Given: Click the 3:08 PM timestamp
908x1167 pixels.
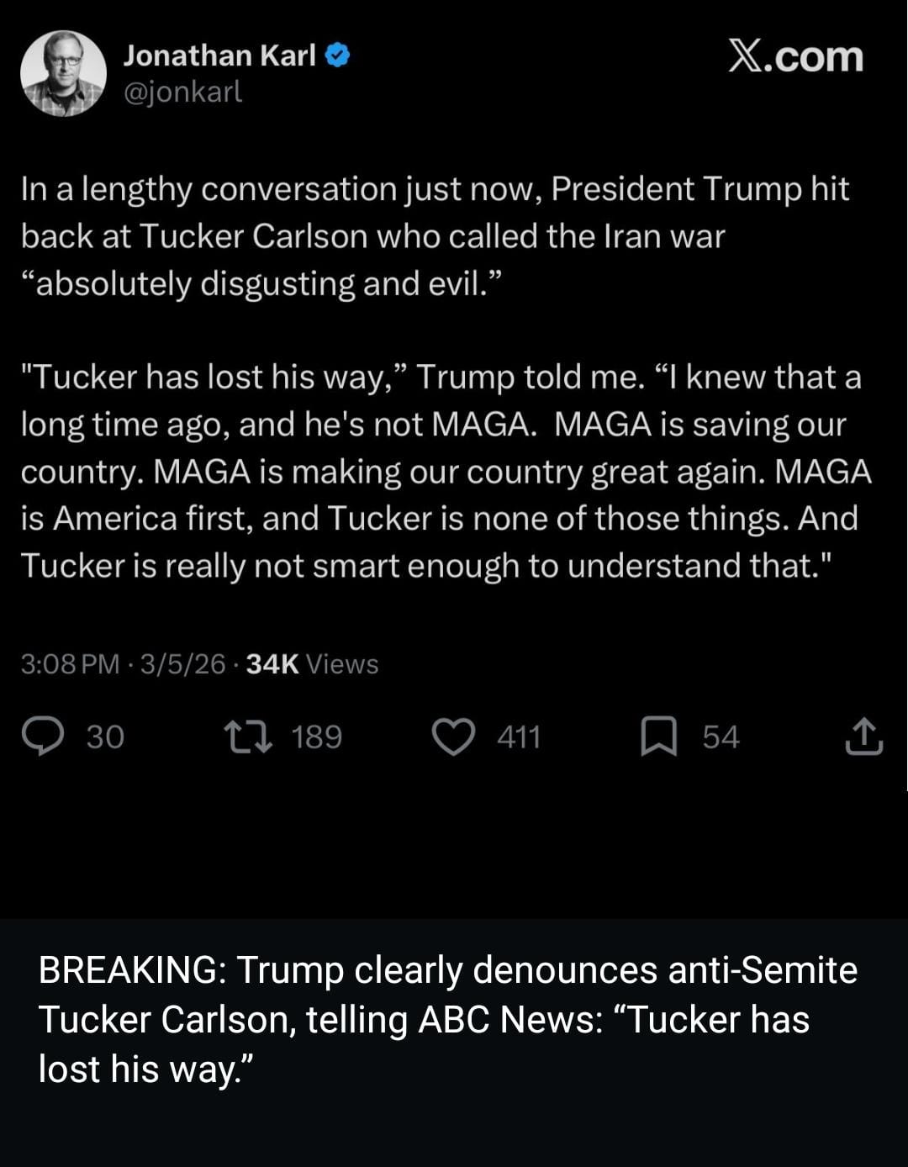Looking at the screenshot, I should coord(70,664).
